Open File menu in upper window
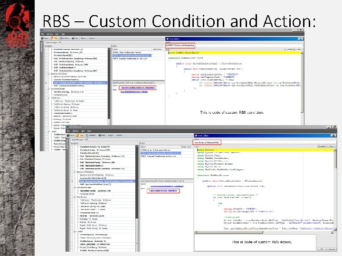The image size is (342, 256). tap(43, 34)
